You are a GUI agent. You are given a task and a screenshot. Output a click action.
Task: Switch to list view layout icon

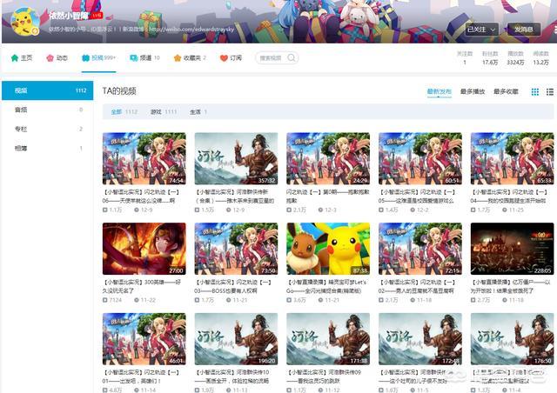pos(550,92)
